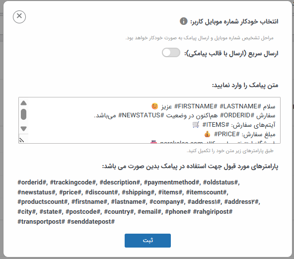The image size is (294, 259).
Task: Toggle the ارسال سریع switch
Action: click(x=171, y=53)
